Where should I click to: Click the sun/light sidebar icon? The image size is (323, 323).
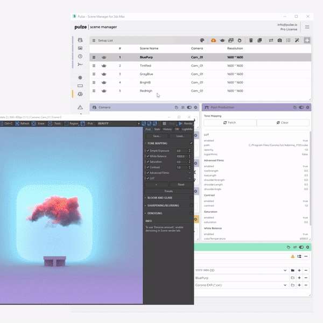coord(80,78)
